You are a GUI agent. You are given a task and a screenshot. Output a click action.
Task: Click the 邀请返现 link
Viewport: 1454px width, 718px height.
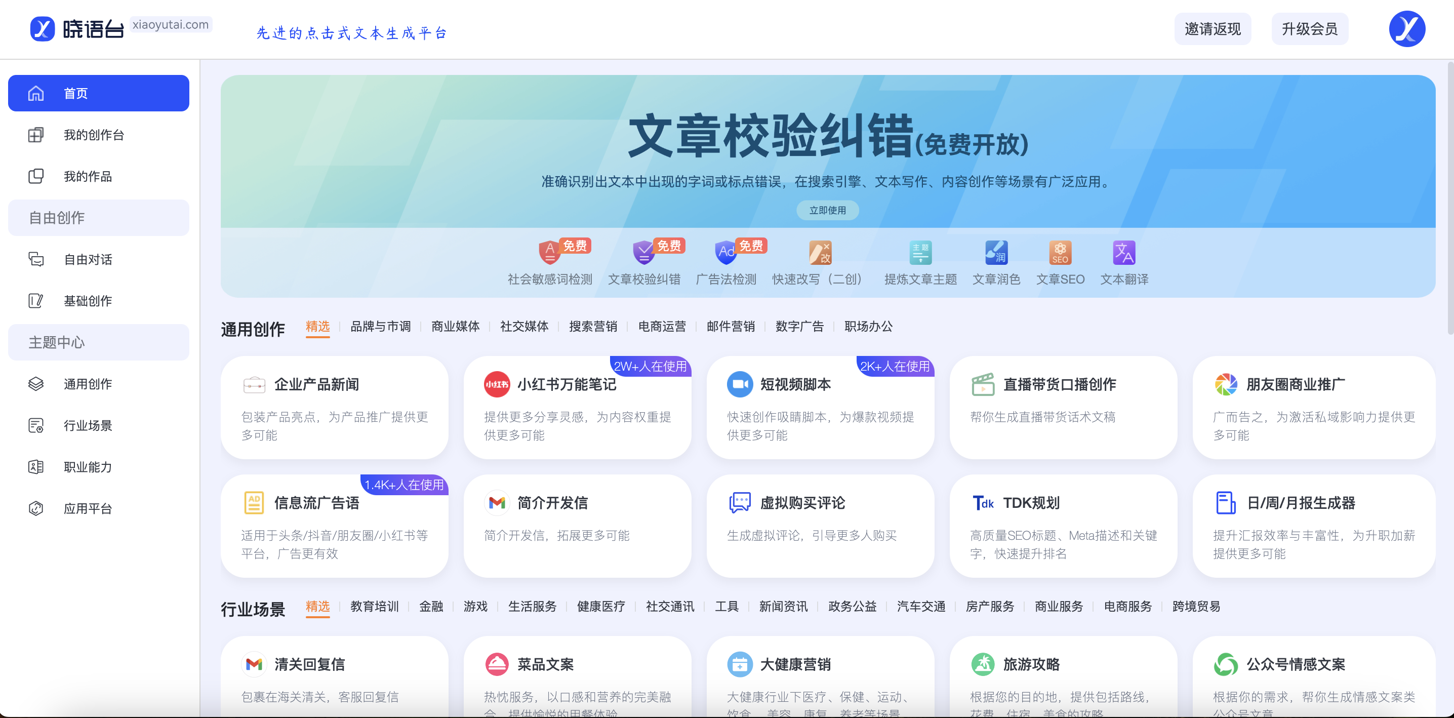(1213, 28)
